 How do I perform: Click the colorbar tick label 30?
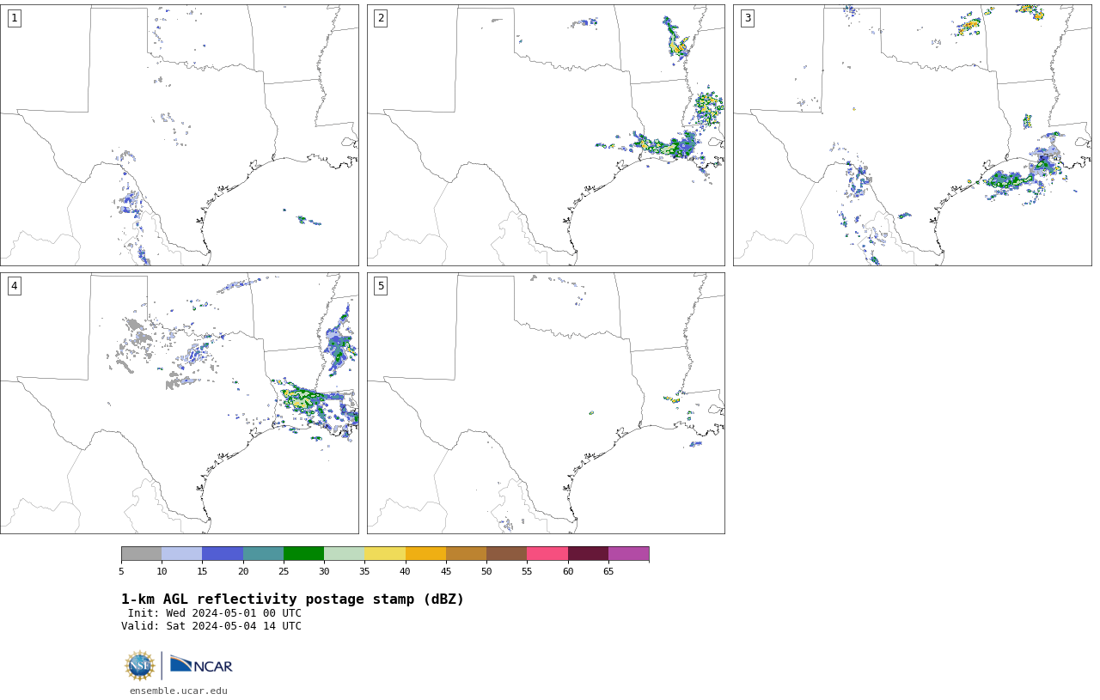(324, 571)
